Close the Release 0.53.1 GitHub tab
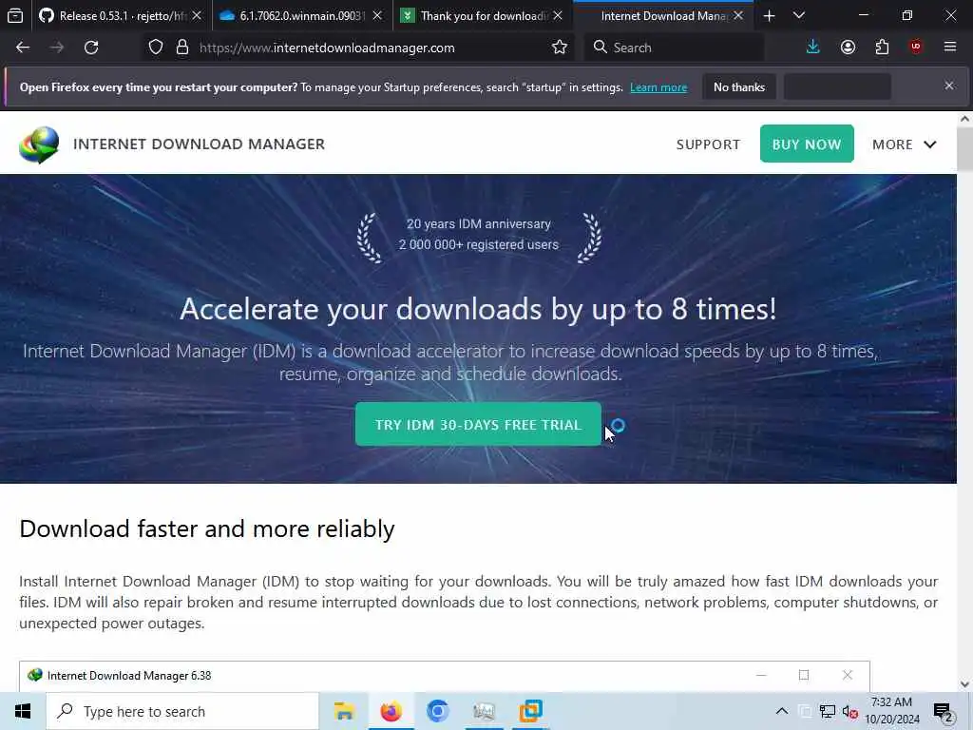Viewport: 973px width, 730px height. coord(197,15)
